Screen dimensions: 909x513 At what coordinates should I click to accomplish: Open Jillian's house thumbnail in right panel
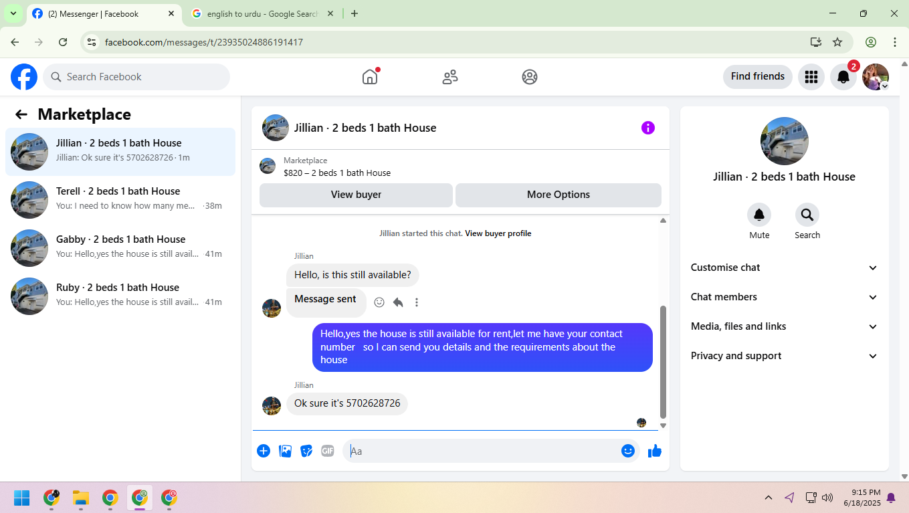pyautogui.click(x=785, y=141)
